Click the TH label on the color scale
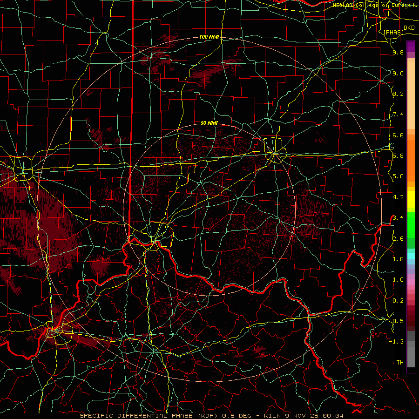This screenshot has width=419, height=419. point(400,362)
